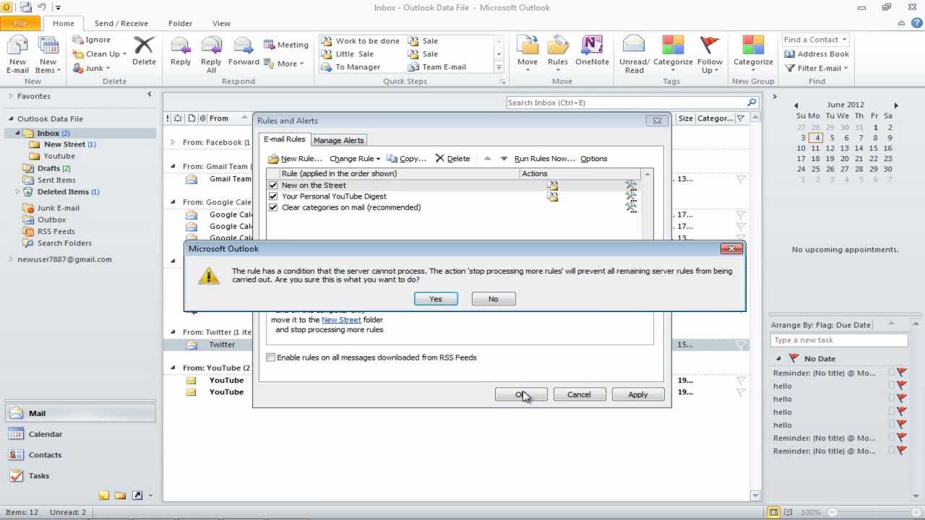Go to next month in calendar

pyautogui.click(x=896, y=105)
